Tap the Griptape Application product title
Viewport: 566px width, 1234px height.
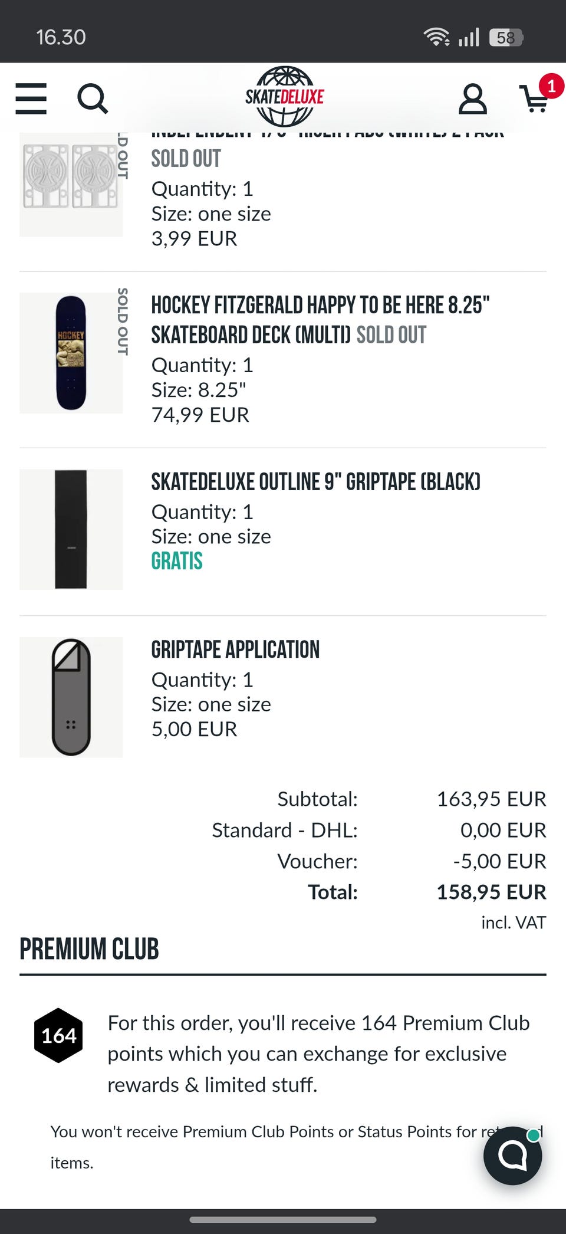click(235, 649)
